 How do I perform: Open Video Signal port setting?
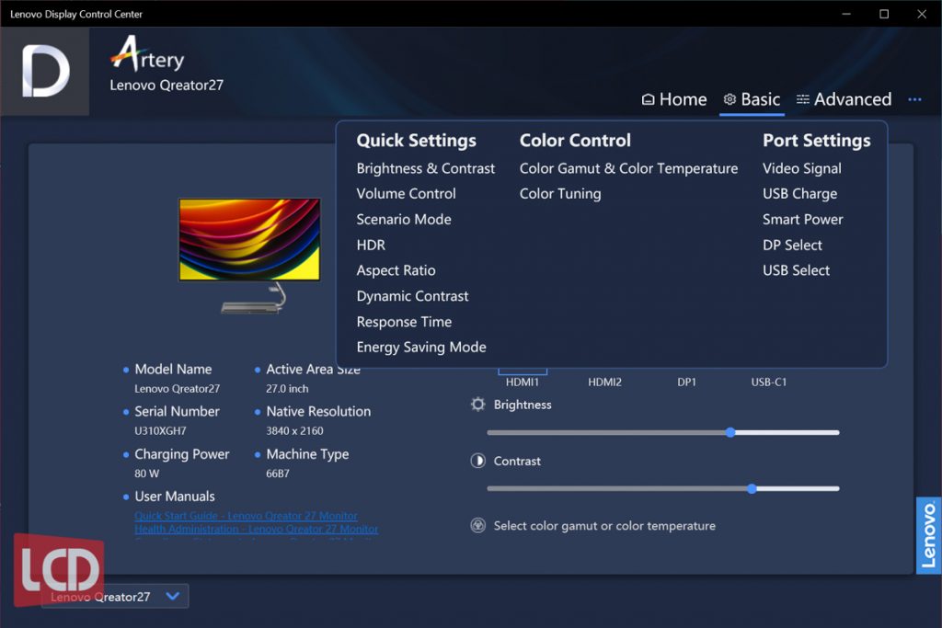tap(801, 168)
